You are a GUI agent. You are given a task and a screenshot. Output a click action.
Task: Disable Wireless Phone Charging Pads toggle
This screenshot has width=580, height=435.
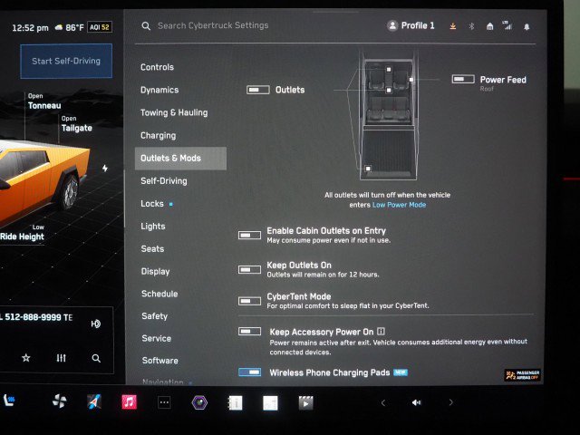249,372
